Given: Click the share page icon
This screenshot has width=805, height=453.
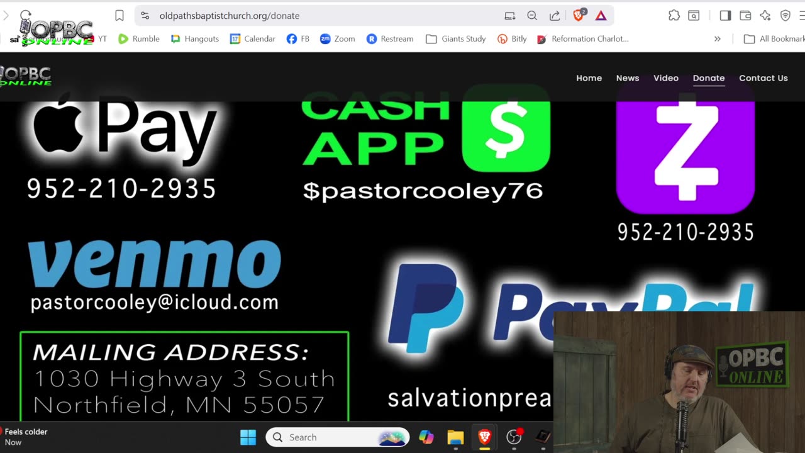Looking at the screenshot, I should [555, 16].
